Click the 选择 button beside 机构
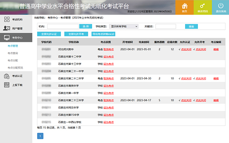Image resolution: width=229 pixels, height=143 pixels. coord(86,26)
